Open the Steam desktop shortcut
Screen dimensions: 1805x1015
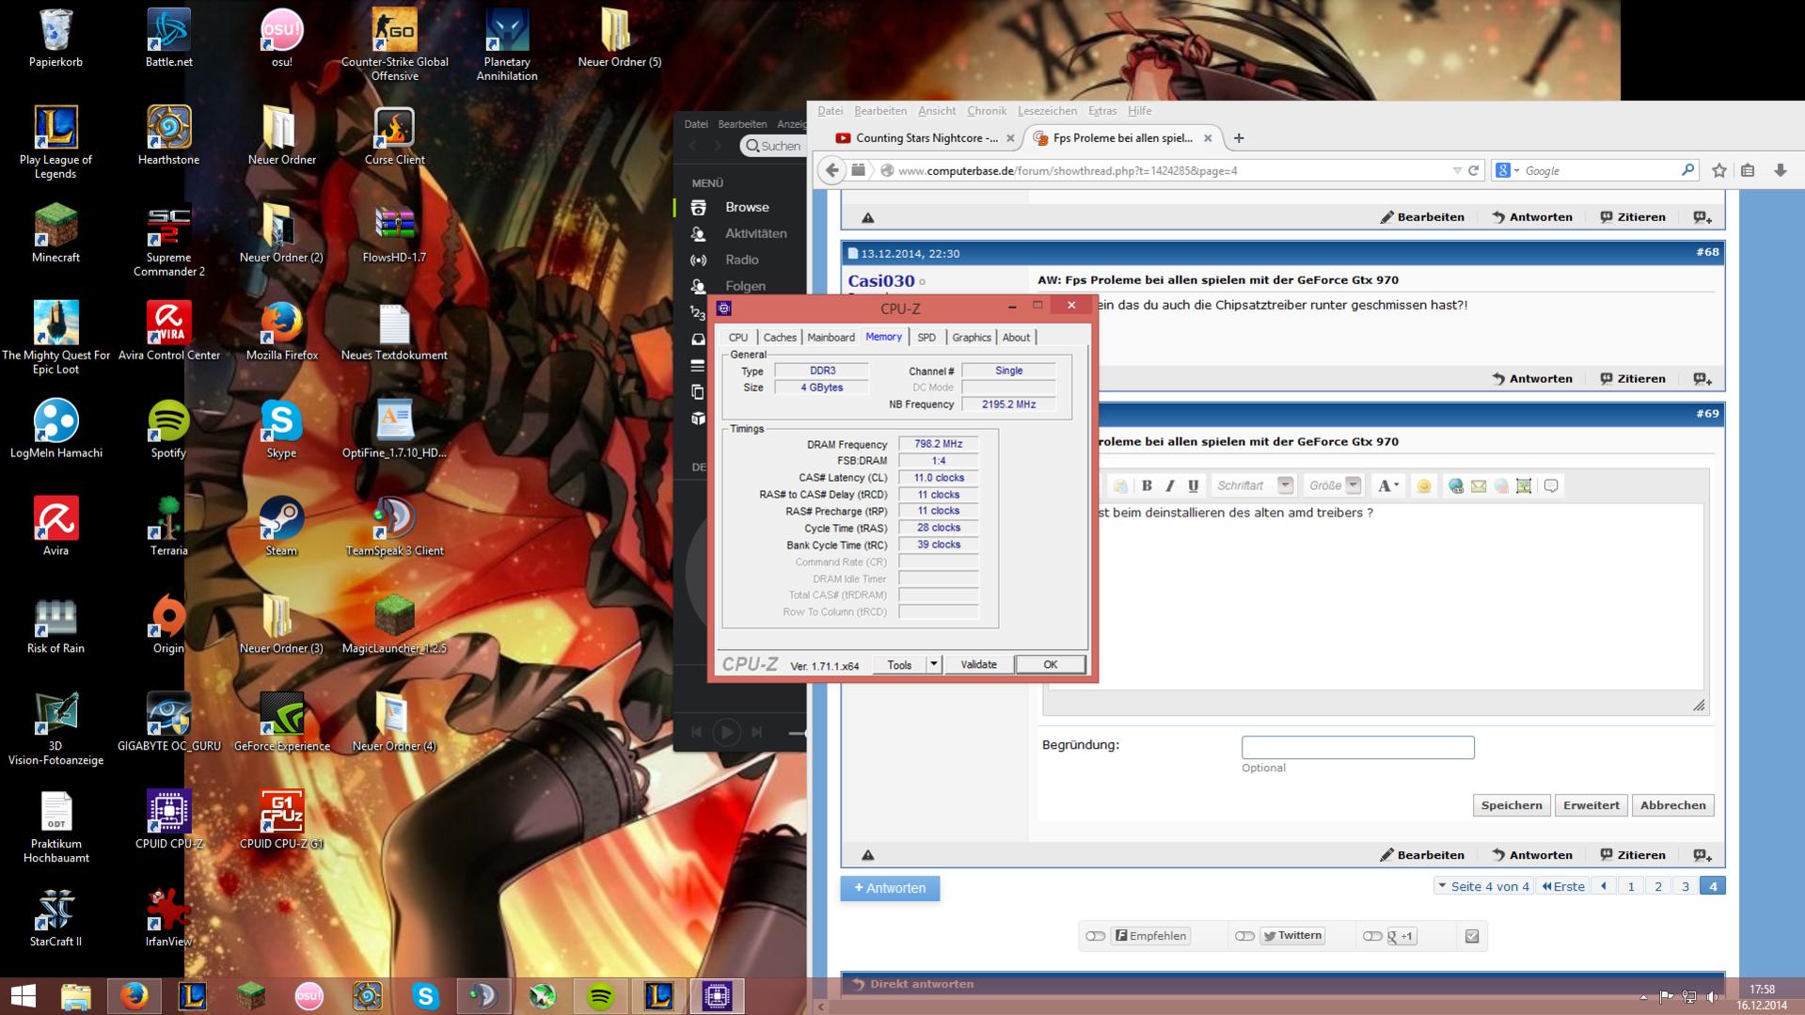tap(281, 527)
